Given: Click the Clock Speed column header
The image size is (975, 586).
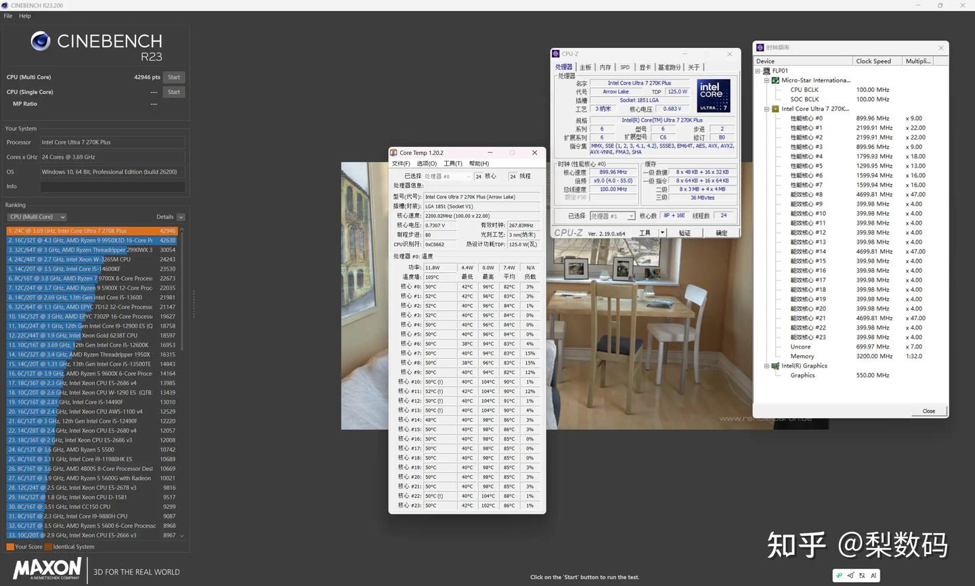Looking at the screenshot, I should point(878,61).
